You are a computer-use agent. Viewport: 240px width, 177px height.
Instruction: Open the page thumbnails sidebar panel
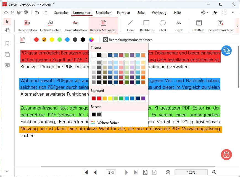tap(7, 54)
